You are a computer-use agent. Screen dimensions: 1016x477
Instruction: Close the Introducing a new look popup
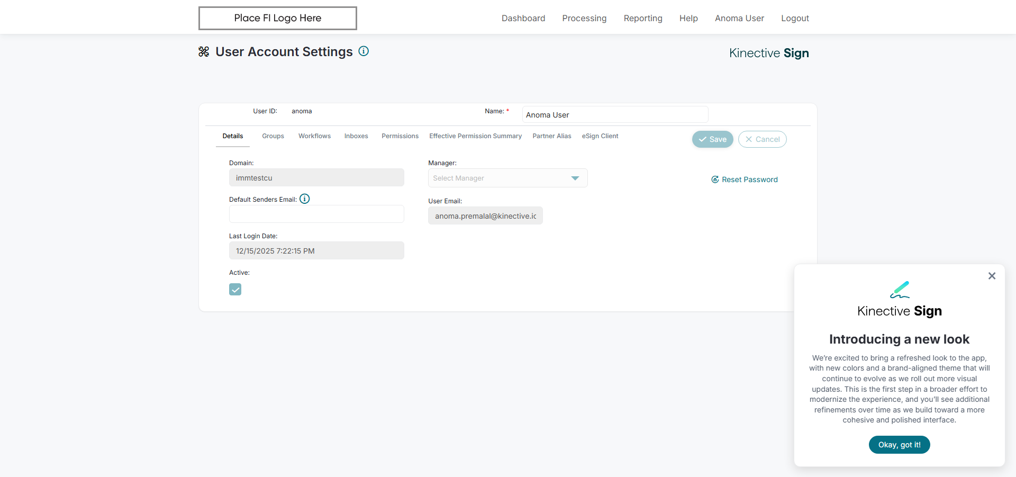click(992, 276)
